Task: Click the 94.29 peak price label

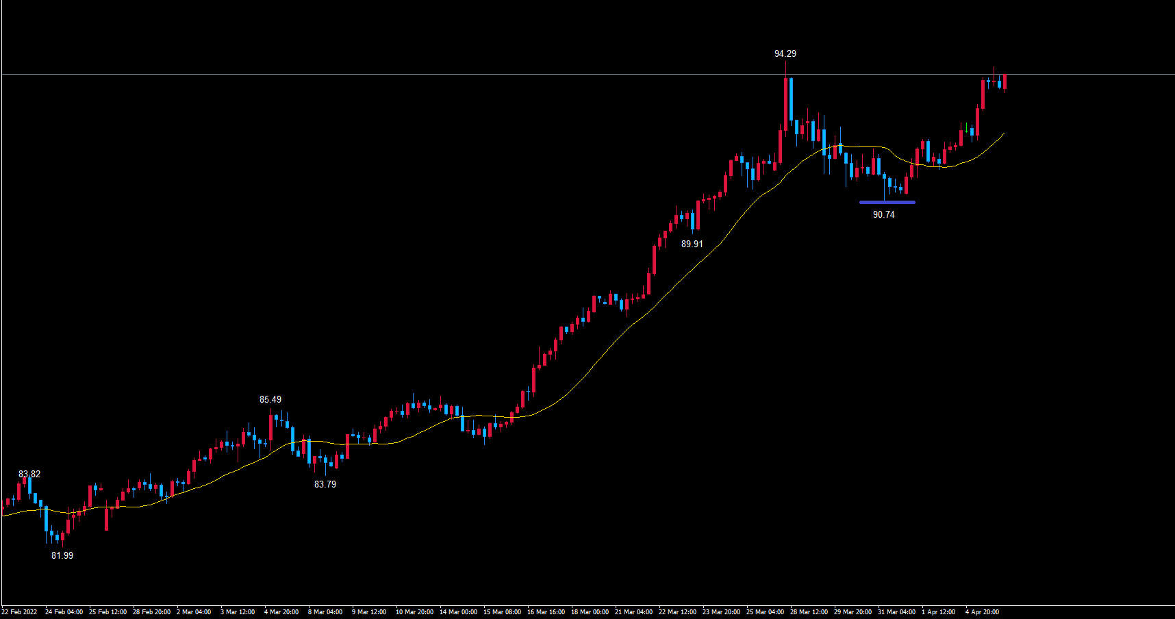Action: click(785, 53)
